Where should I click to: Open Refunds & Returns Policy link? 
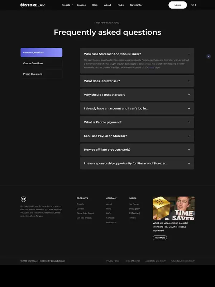coord(183,261)
